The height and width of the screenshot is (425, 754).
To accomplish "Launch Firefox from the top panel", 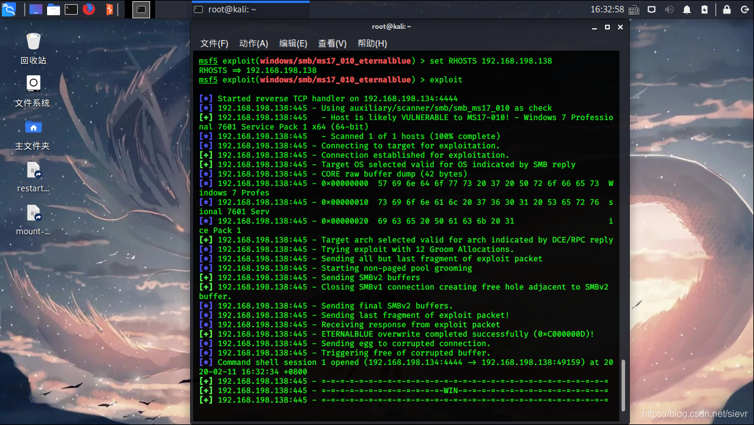I will click(89, 9).
